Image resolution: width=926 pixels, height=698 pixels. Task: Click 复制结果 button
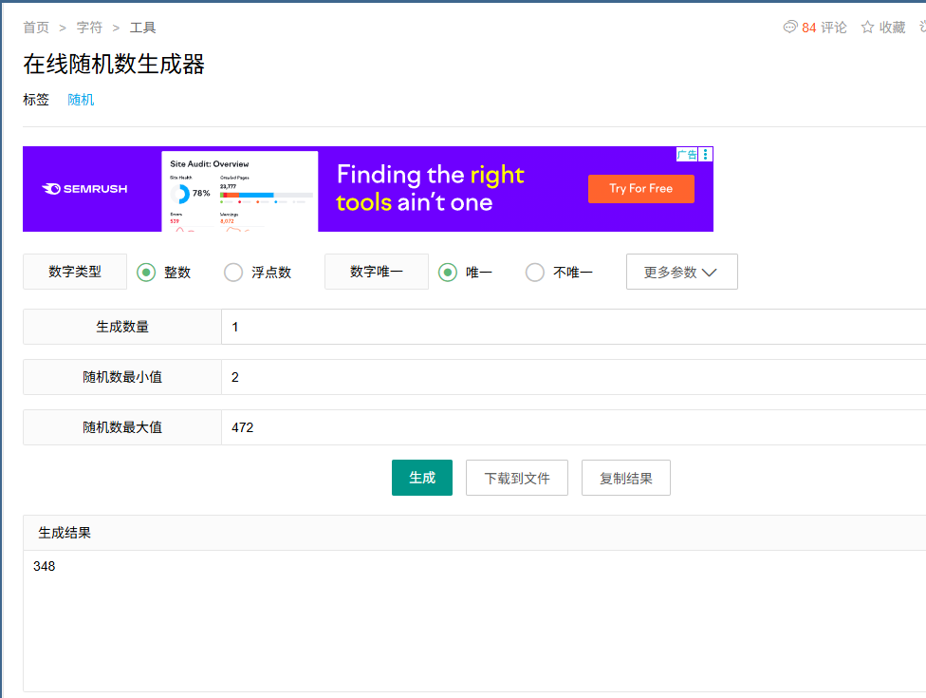(x=625, y=478)
